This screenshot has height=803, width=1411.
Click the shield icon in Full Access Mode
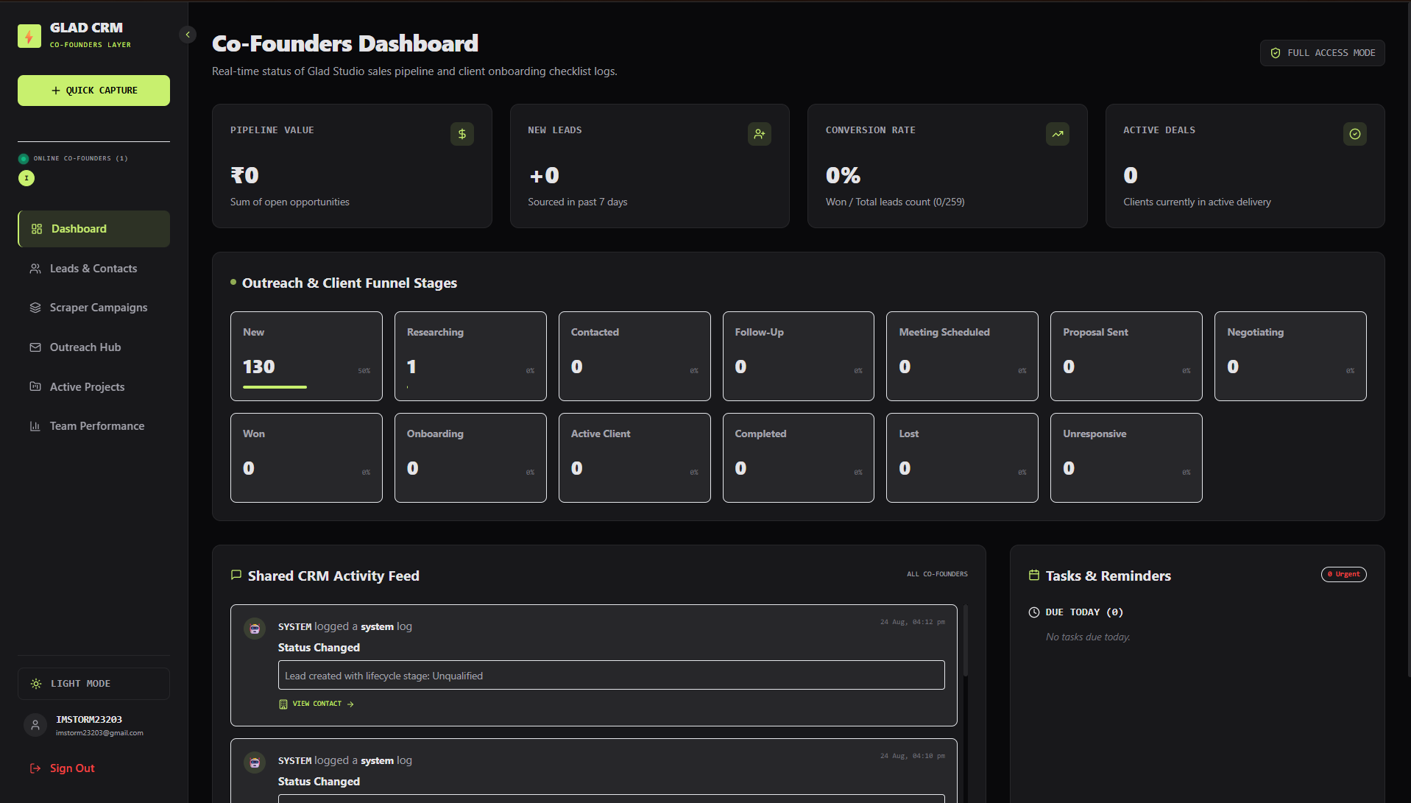click(1276, 53)
